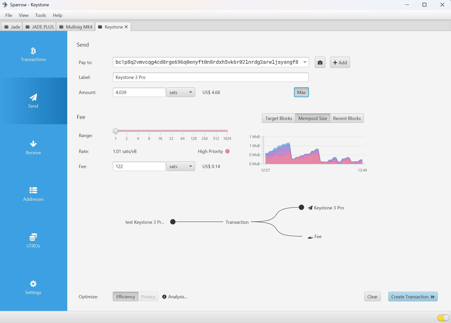Screen dimensions: 451x323
Task: Toggle the server connection switch
Action: [x=443, y=317]
